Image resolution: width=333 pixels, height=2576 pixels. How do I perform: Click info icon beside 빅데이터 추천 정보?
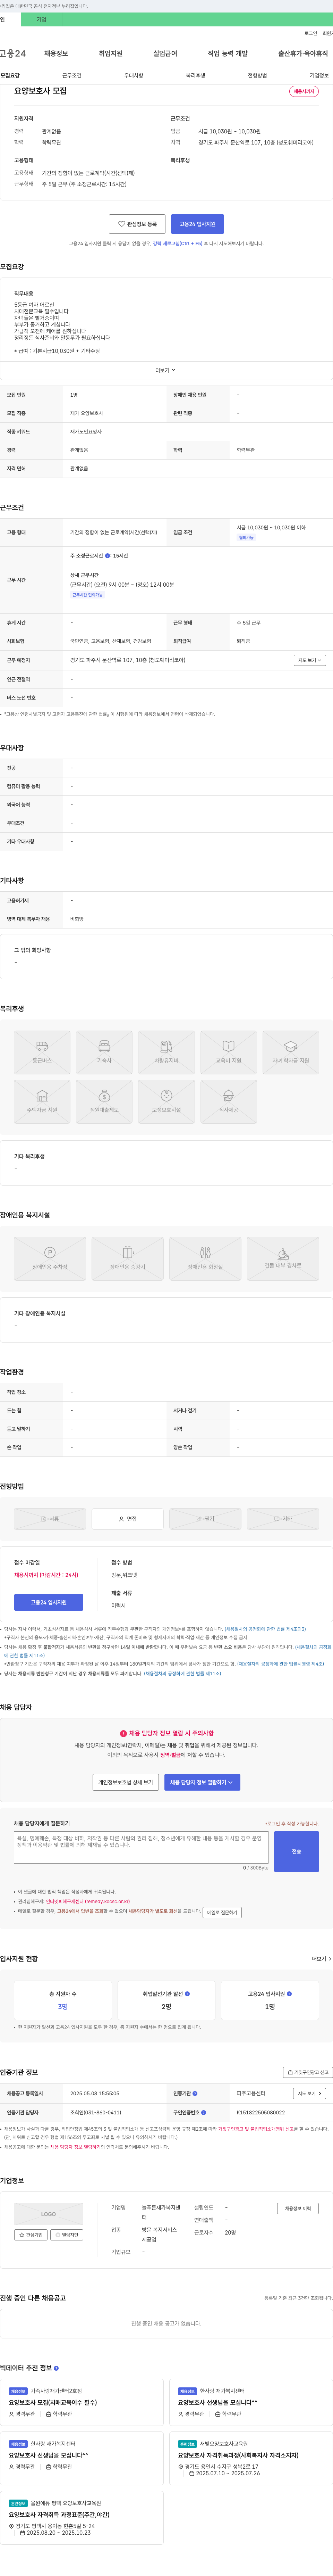[x=56, y=2368]
